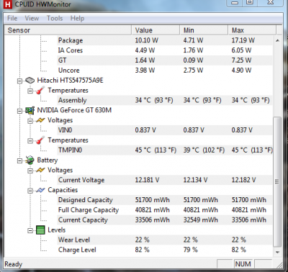Click the Sensor column header
288x272 pixels.
68,30
